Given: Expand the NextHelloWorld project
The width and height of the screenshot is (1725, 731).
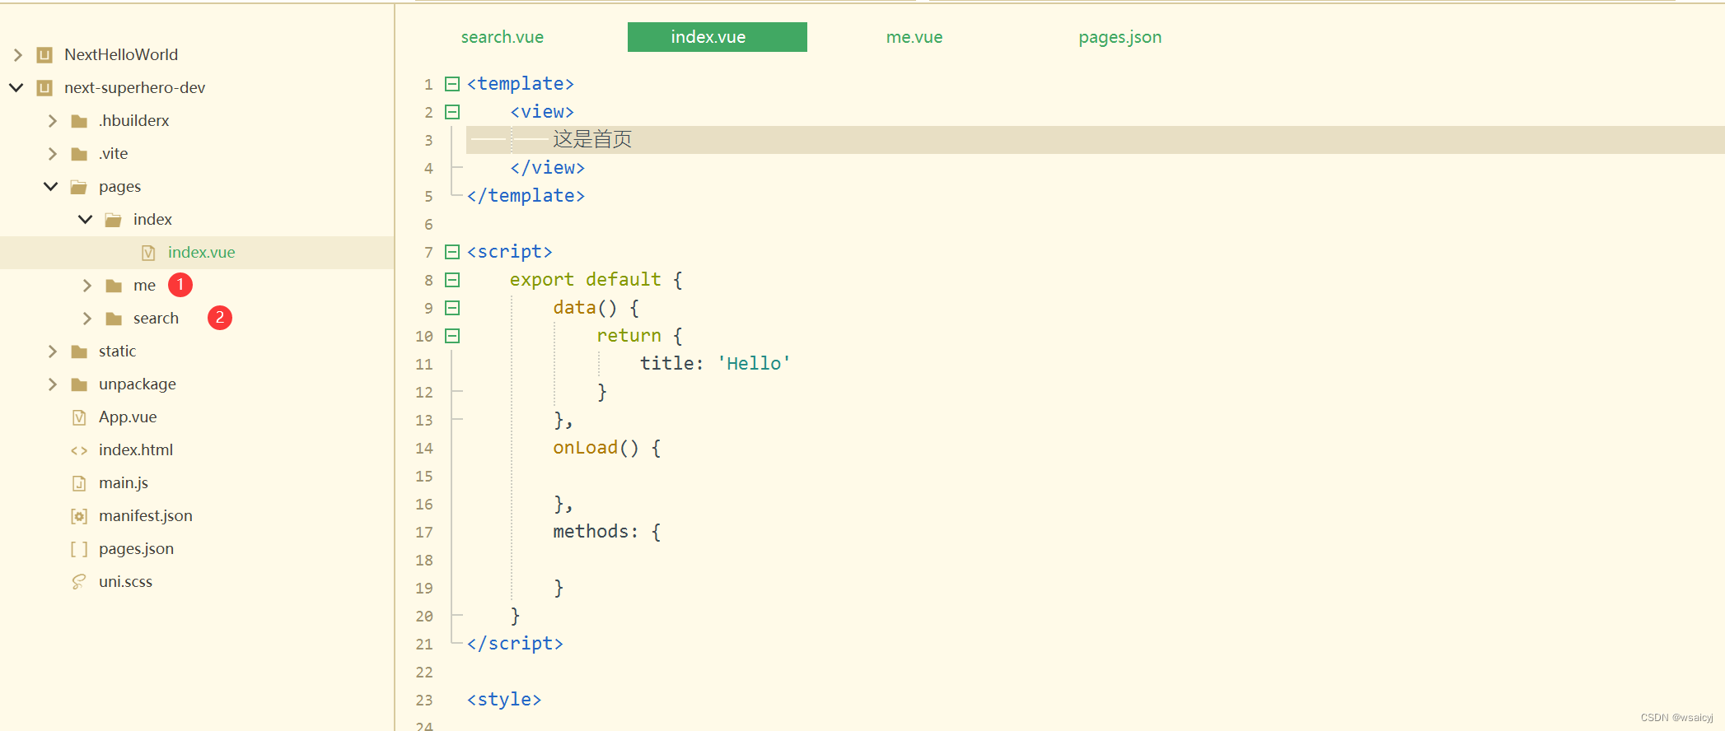Looking at the screenshot, I should pos(17,55).
